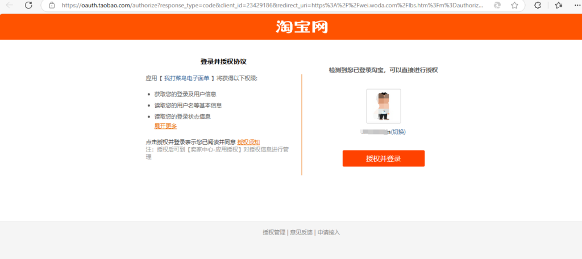Open the favorites list icon in the toolbar
This screenshot has height=259, width=582.
[x=558, y=5]
